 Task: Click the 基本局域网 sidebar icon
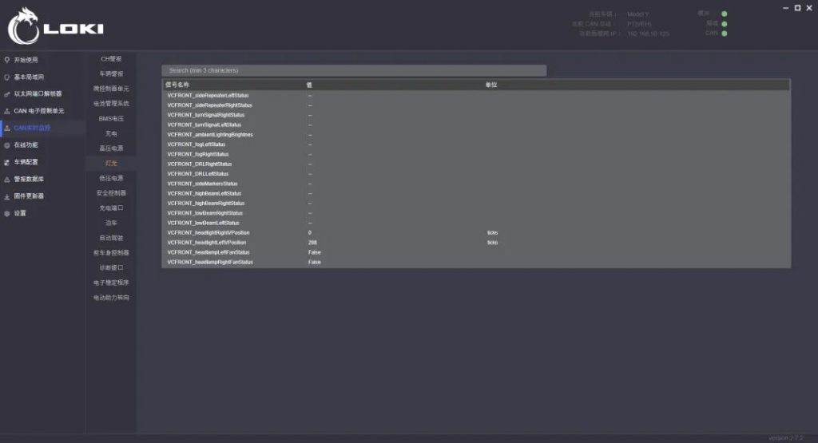6,77
